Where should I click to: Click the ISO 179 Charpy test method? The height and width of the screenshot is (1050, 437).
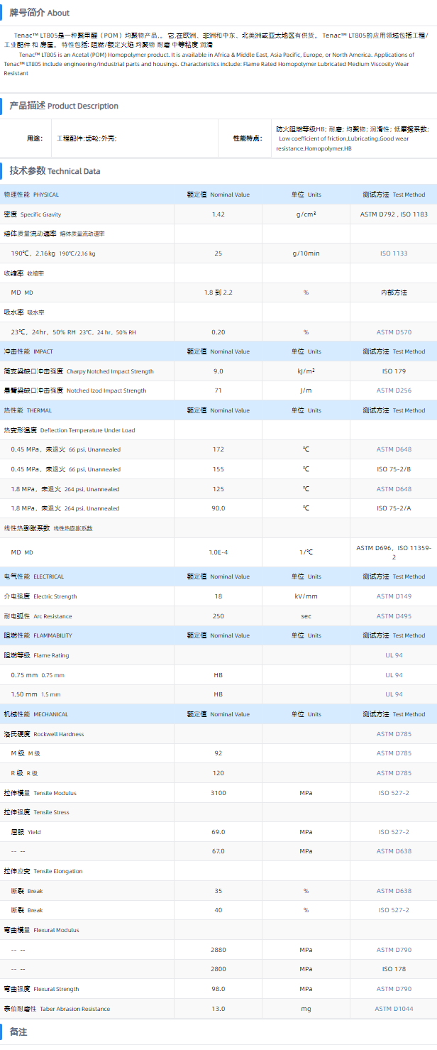394,371
